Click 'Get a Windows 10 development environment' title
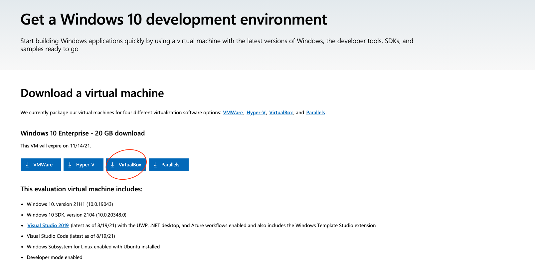 pyautogui.click(x=174, y=20)
